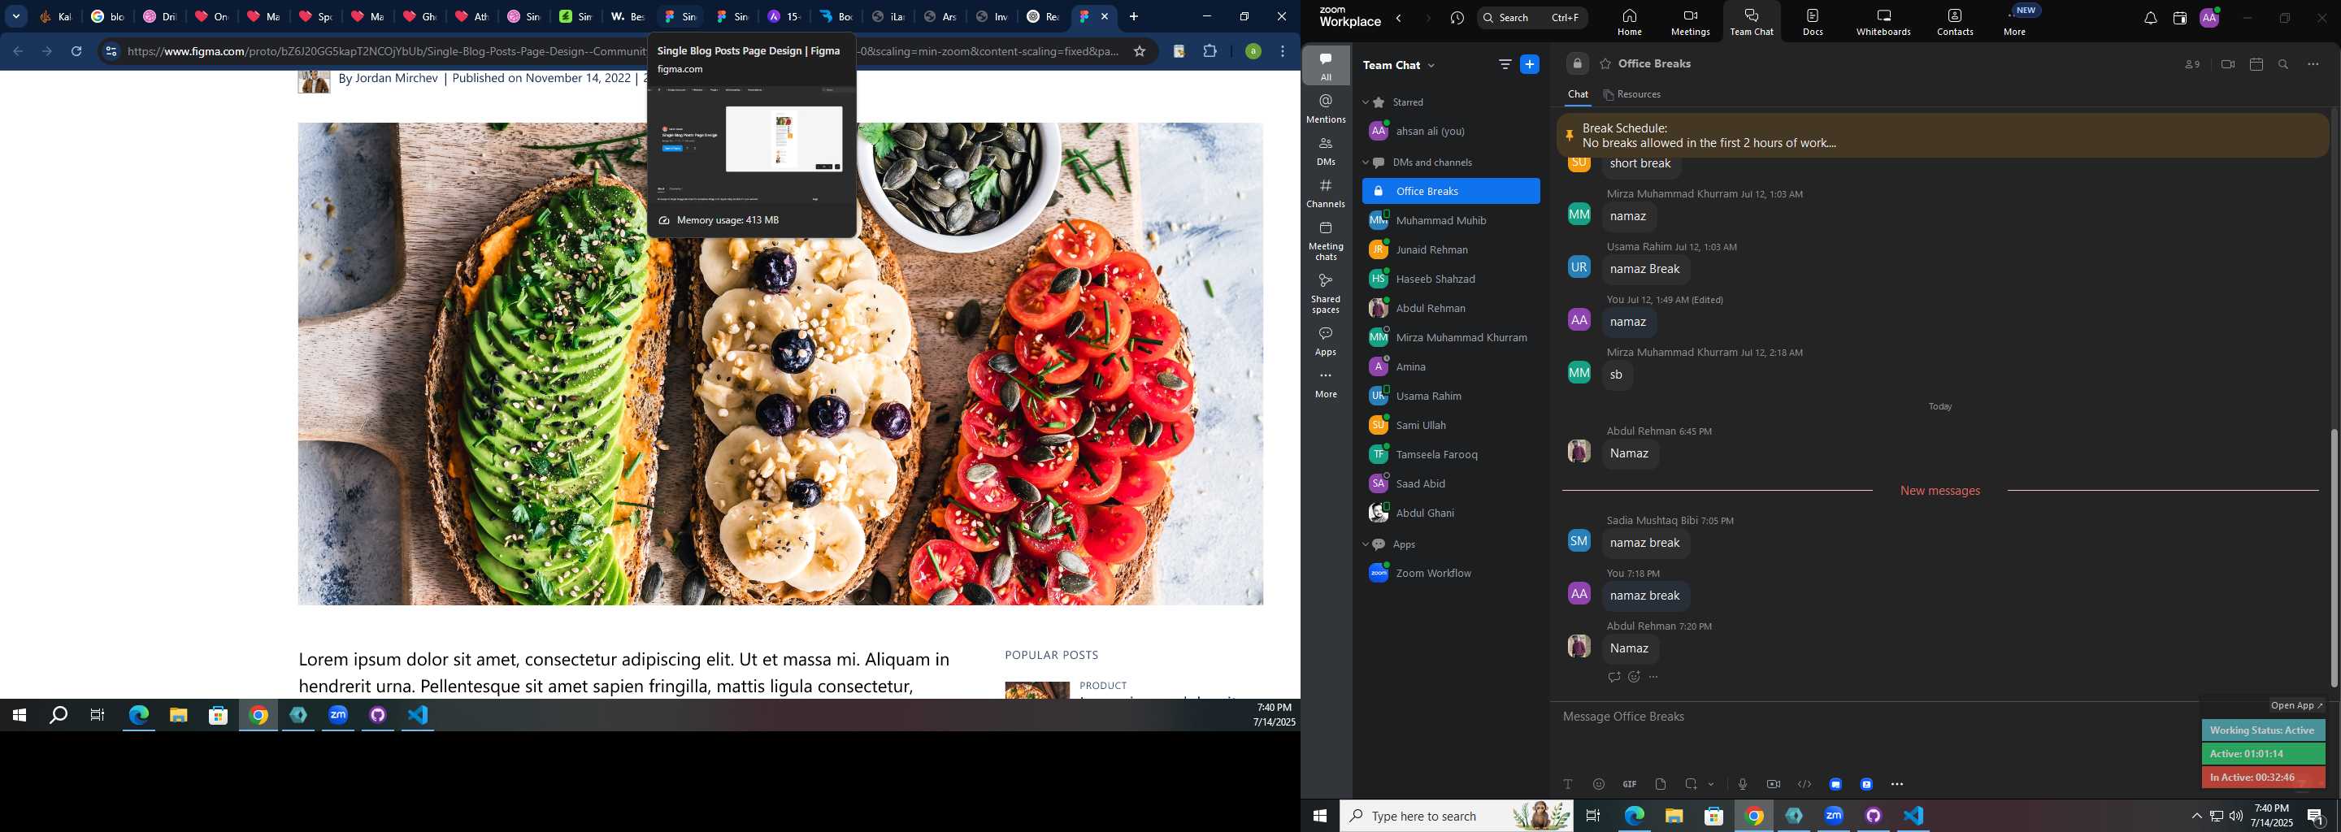Open the Zoom Workflow app chat
Screen dimensions: 2341x832
(x=1450, y=573)
